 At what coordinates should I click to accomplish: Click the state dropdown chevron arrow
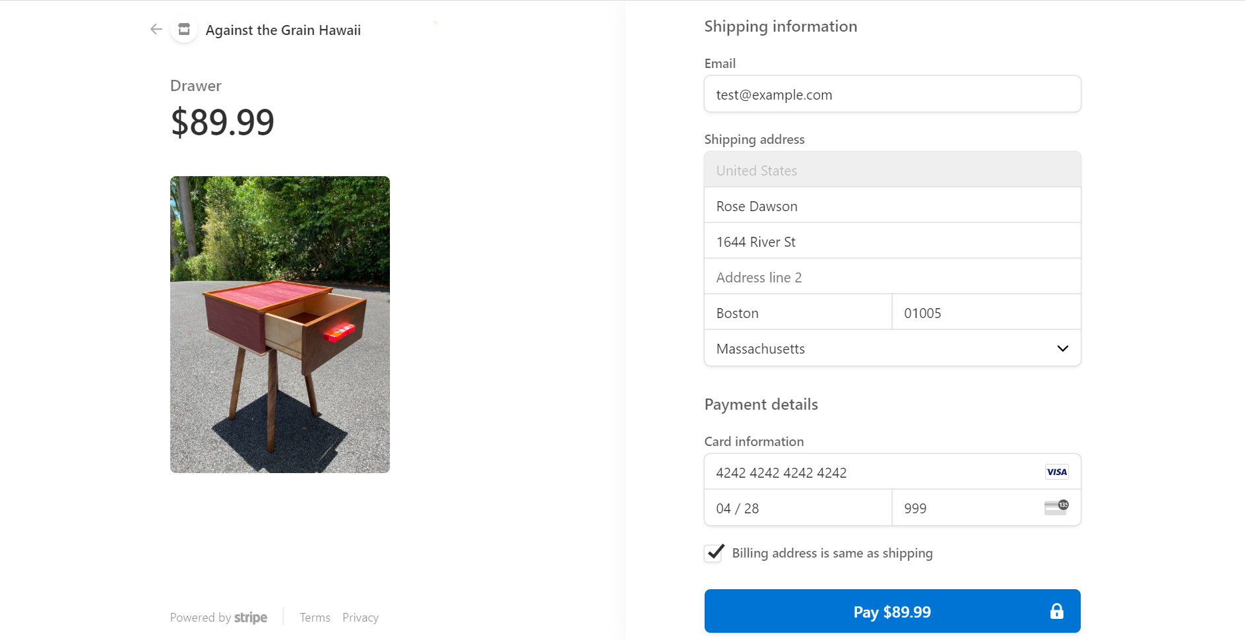(x=1062, y=348)
